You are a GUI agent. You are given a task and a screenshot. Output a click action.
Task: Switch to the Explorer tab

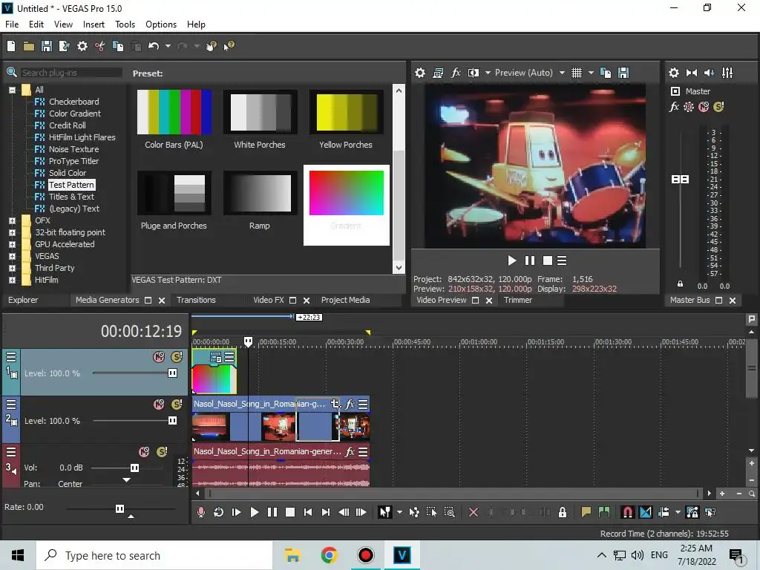click(23, 300)
